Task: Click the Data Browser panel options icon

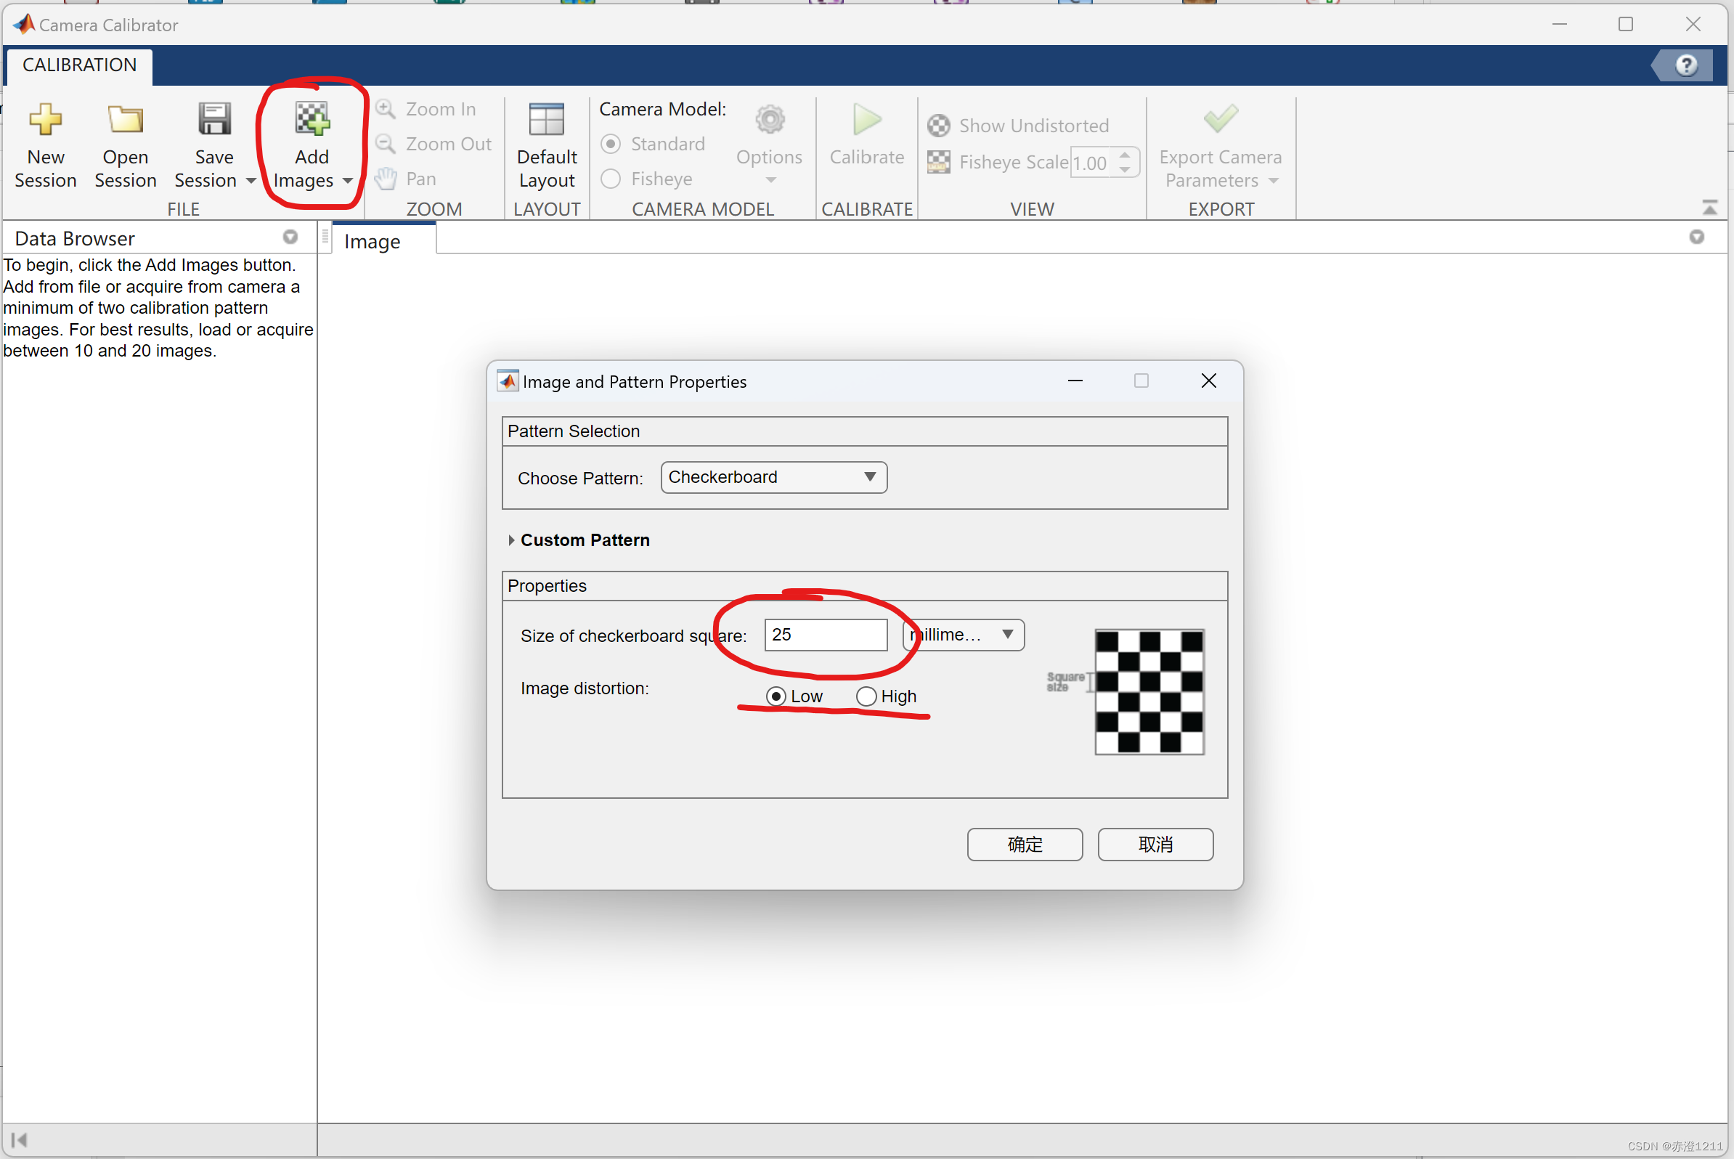Action: [290, 237]
